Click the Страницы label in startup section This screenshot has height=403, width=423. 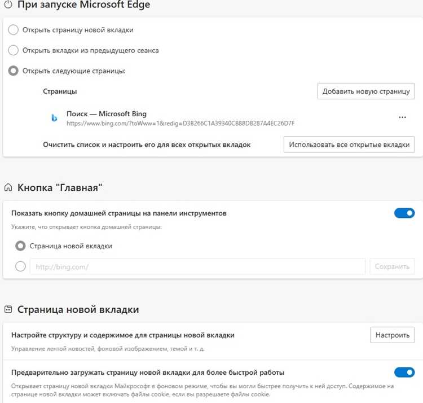60,91
